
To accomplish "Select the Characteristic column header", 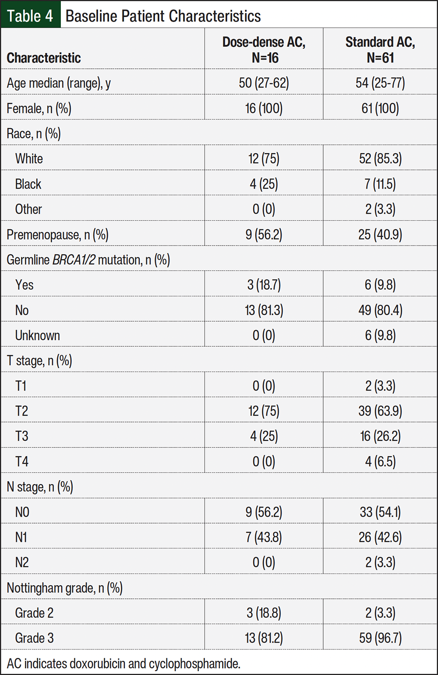I will point(44,58).
